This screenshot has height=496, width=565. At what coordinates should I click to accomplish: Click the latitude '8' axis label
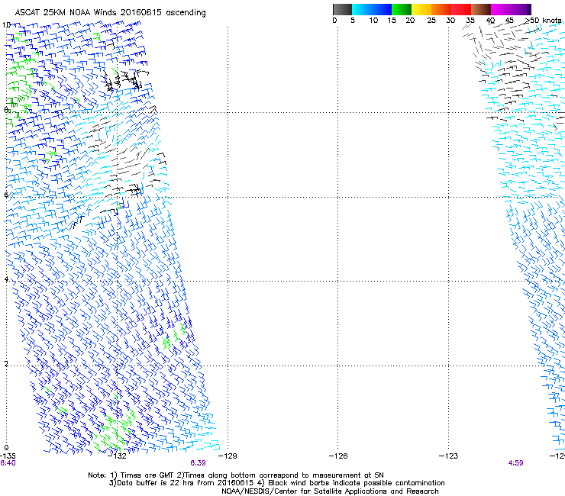tap(6, 110)
